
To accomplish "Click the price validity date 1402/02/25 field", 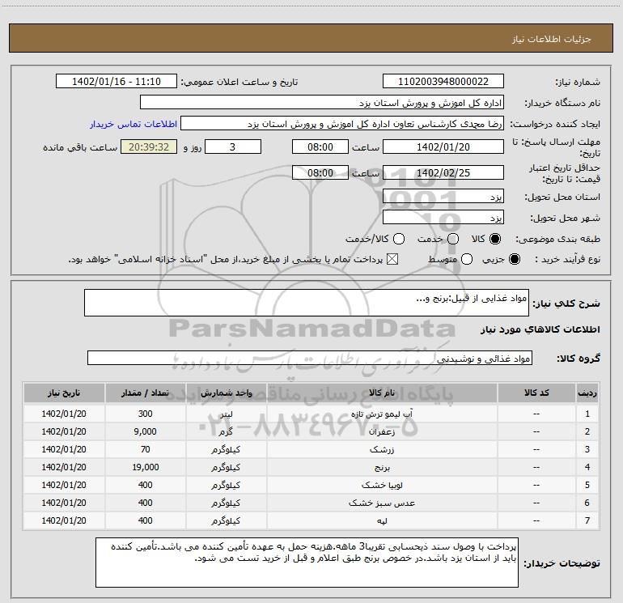I will tap(443, 172).
